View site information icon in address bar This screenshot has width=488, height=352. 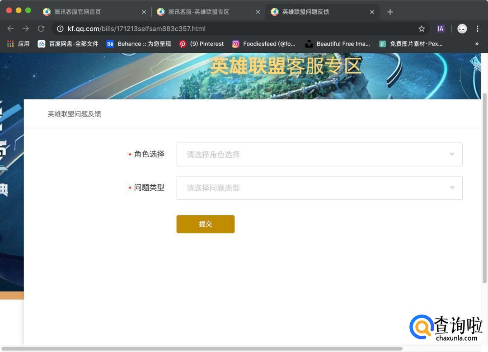pyautogui.click(x=60, y=28)
